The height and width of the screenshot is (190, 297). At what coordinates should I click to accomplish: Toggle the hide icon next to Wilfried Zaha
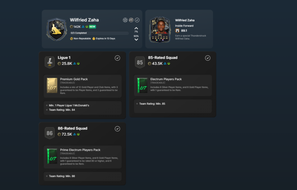point(131,20)
